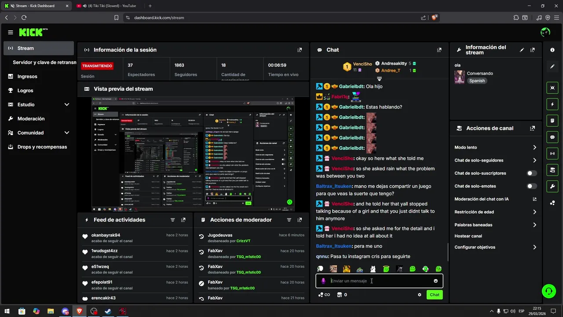Click the three-dots cluster icon in the right bar
Viewport: 563px width, 317px height.
pos(552,203)
